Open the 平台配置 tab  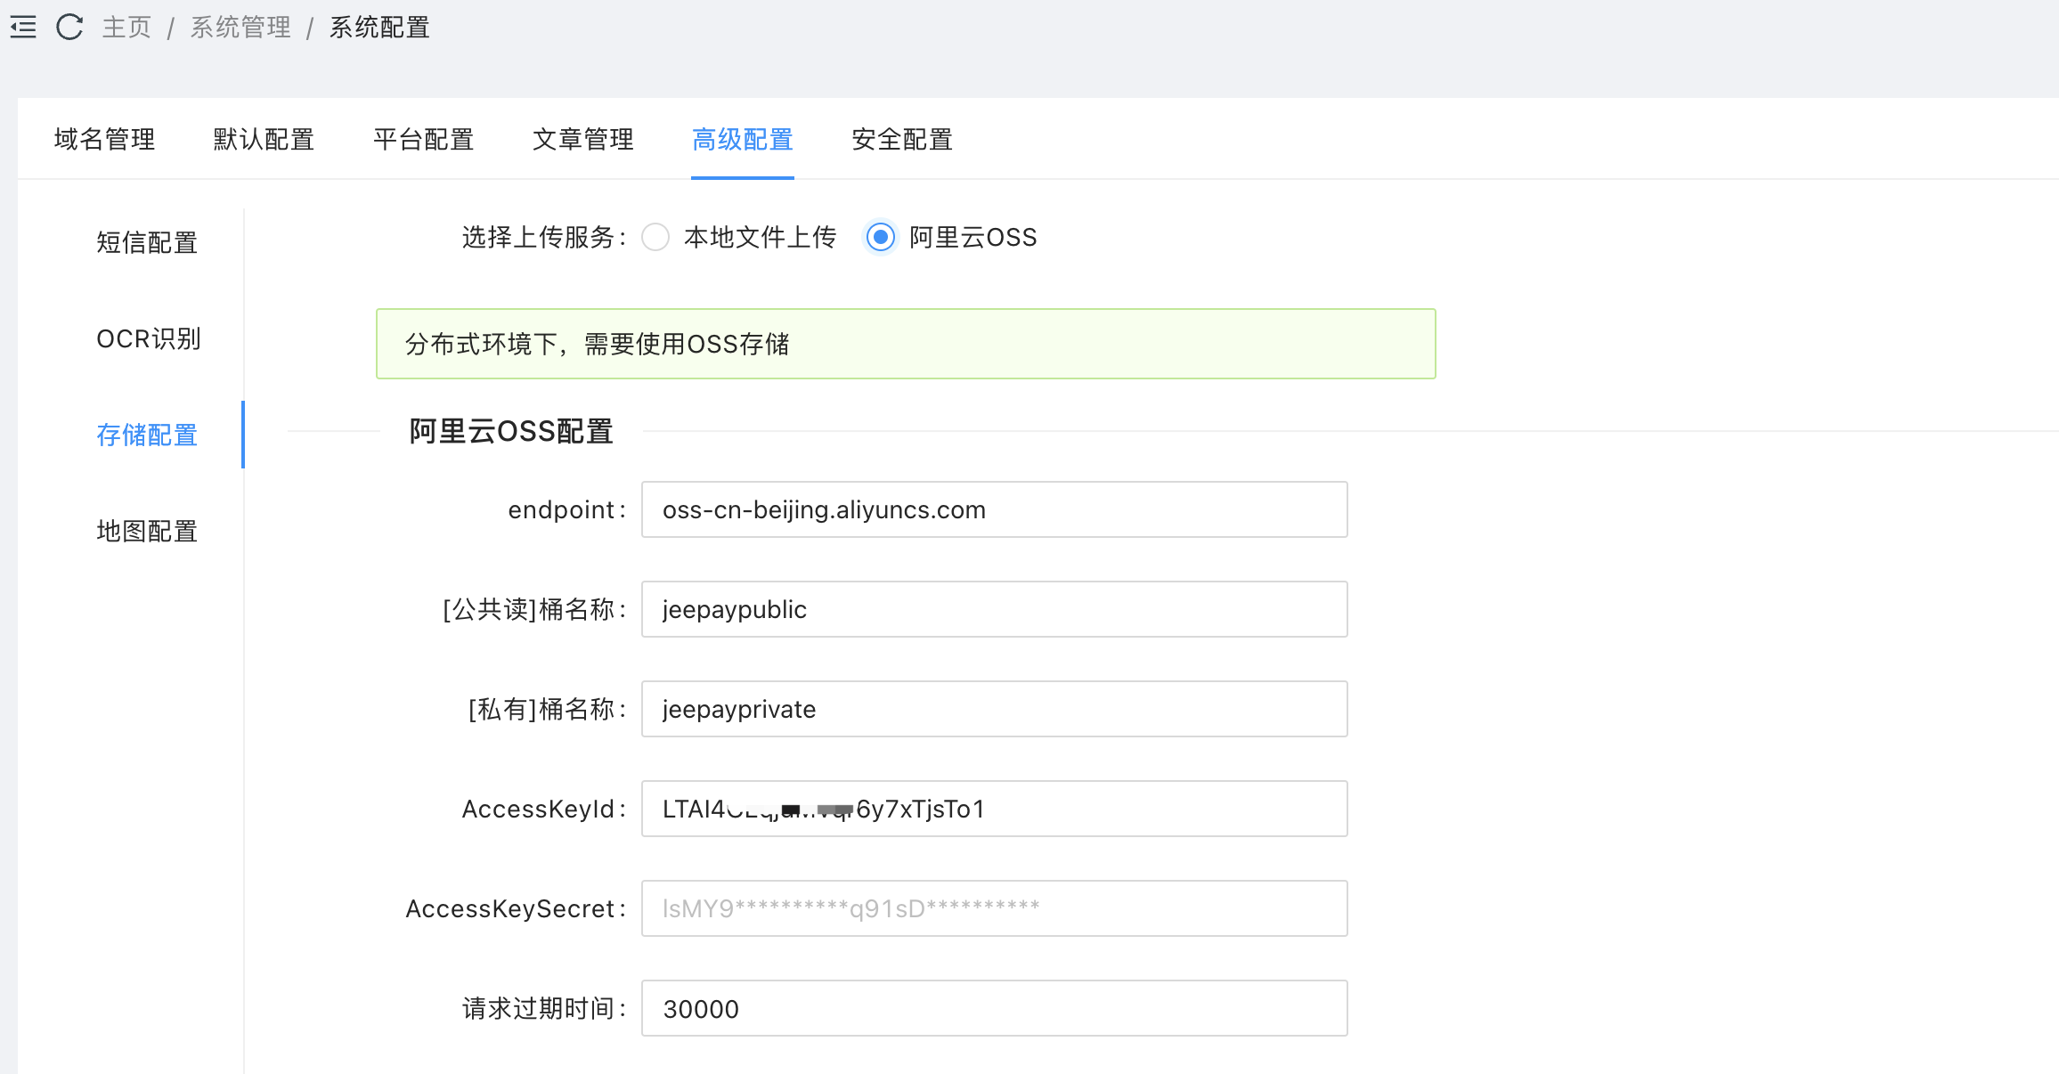coord(423,140)
